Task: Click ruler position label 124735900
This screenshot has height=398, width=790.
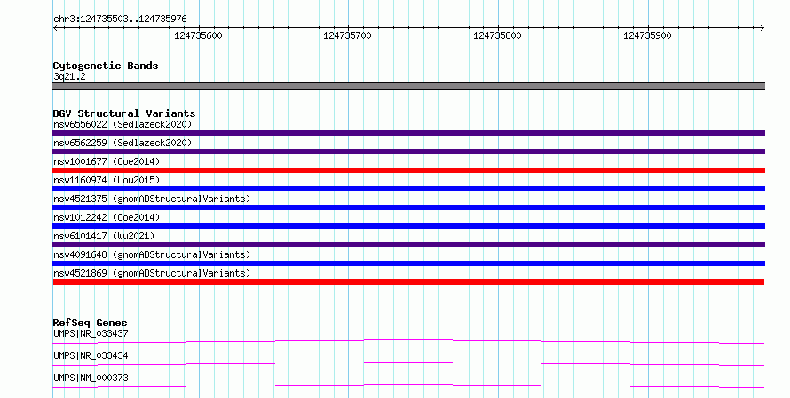Action: (x=647, y=35)
